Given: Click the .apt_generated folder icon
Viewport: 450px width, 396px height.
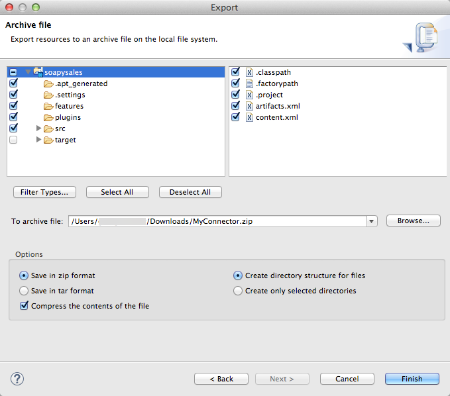Looking at the screenshot, I should [48, 84].
